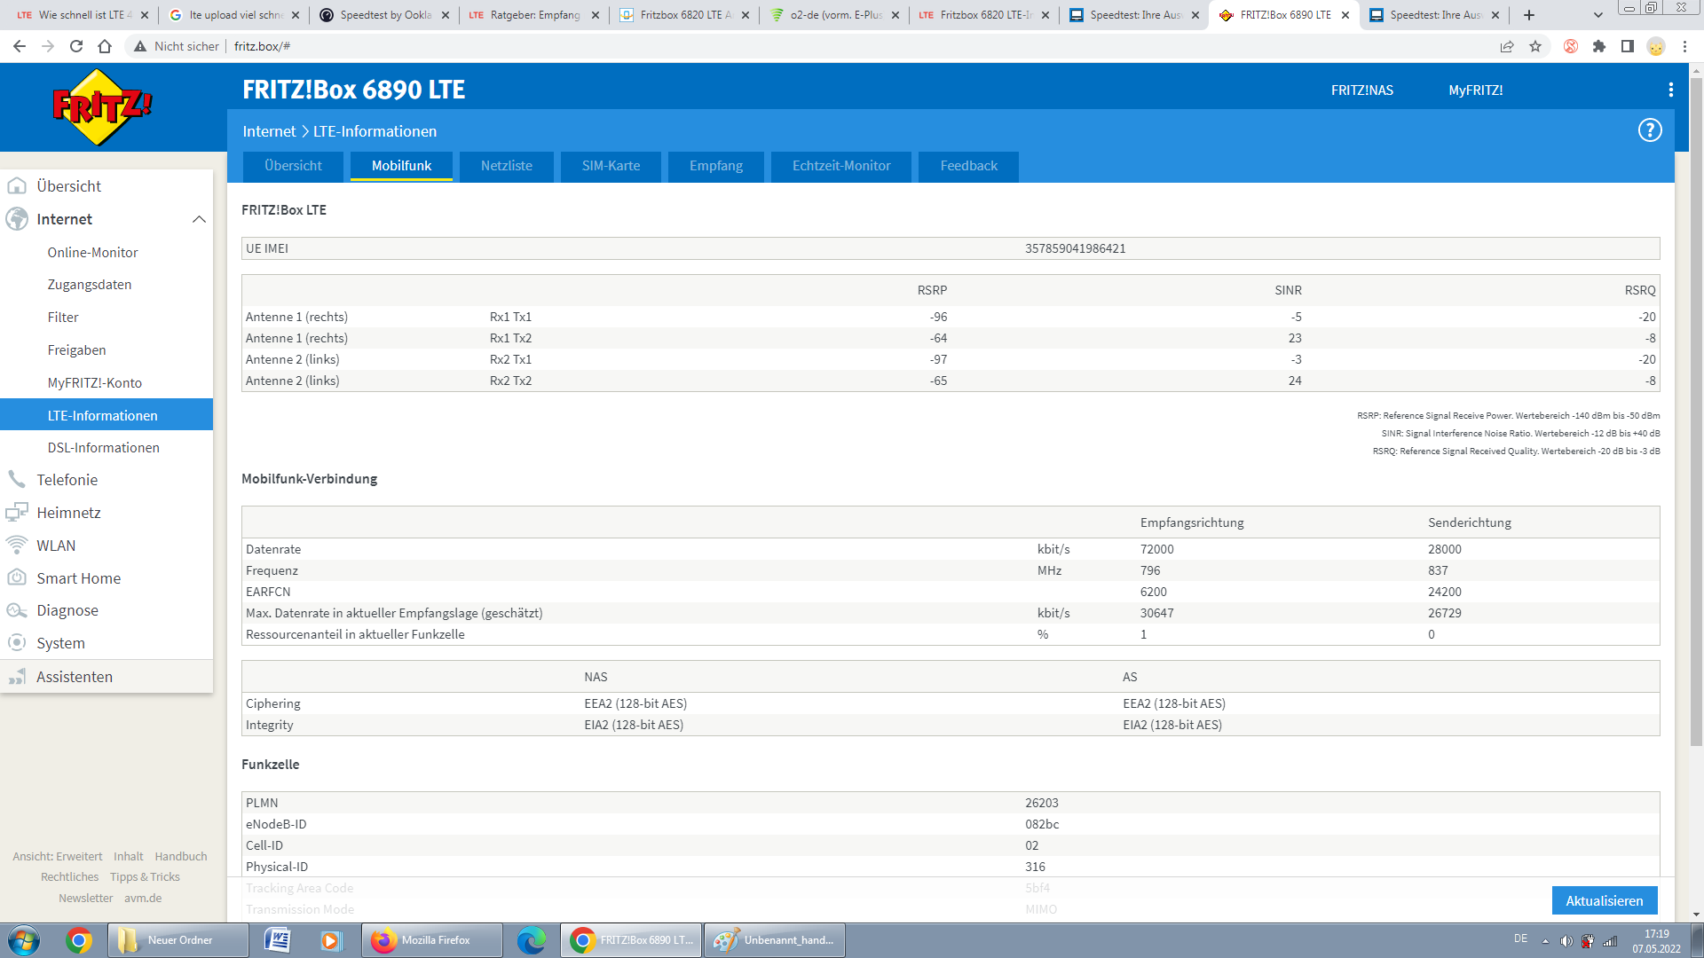The width and height of the screenshot is (1704, 958).
Task: Open Mozilla Firefox taskbar window
Action: click(431, 940)
